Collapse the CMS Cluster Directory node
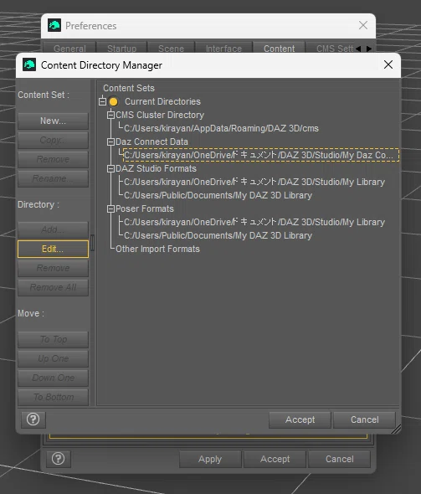Viewport: 421px width, 494px height. click(110, 115)
